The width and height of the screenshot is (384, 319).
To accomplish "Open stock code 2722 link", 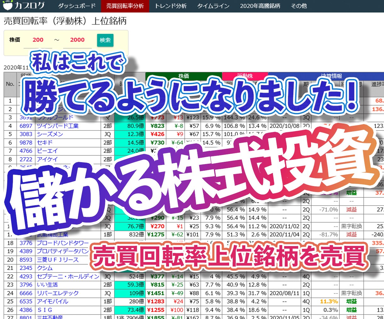I will [x=26, y=159].
